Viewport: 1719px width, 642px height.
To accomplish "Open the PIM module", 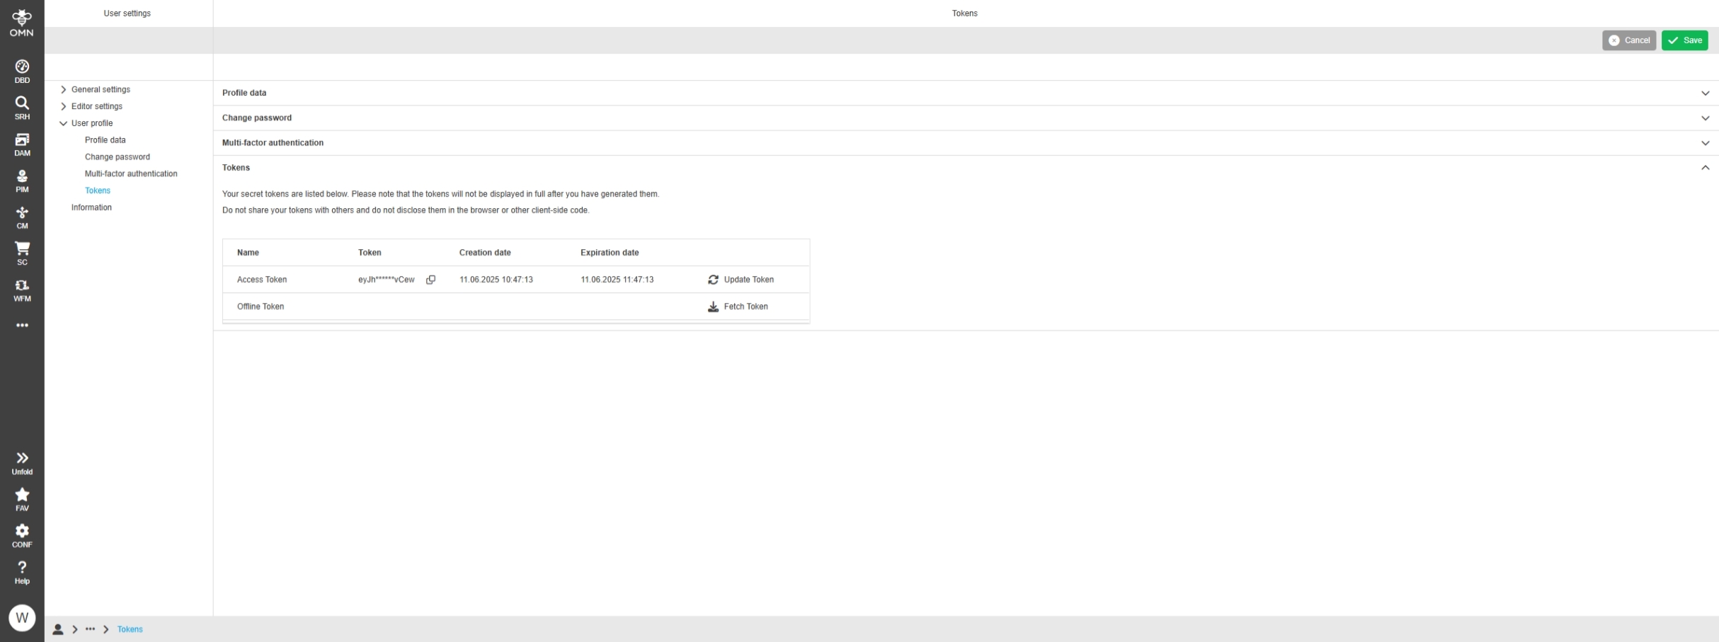I will coord(22,181).
